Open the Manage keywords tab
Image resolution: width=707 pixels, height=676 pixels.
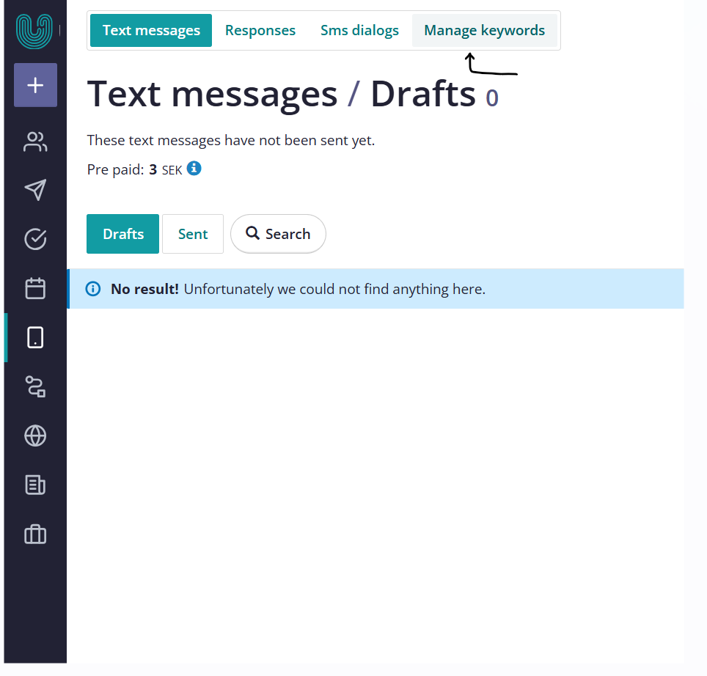pyautogui.click(x=485, y=31)
